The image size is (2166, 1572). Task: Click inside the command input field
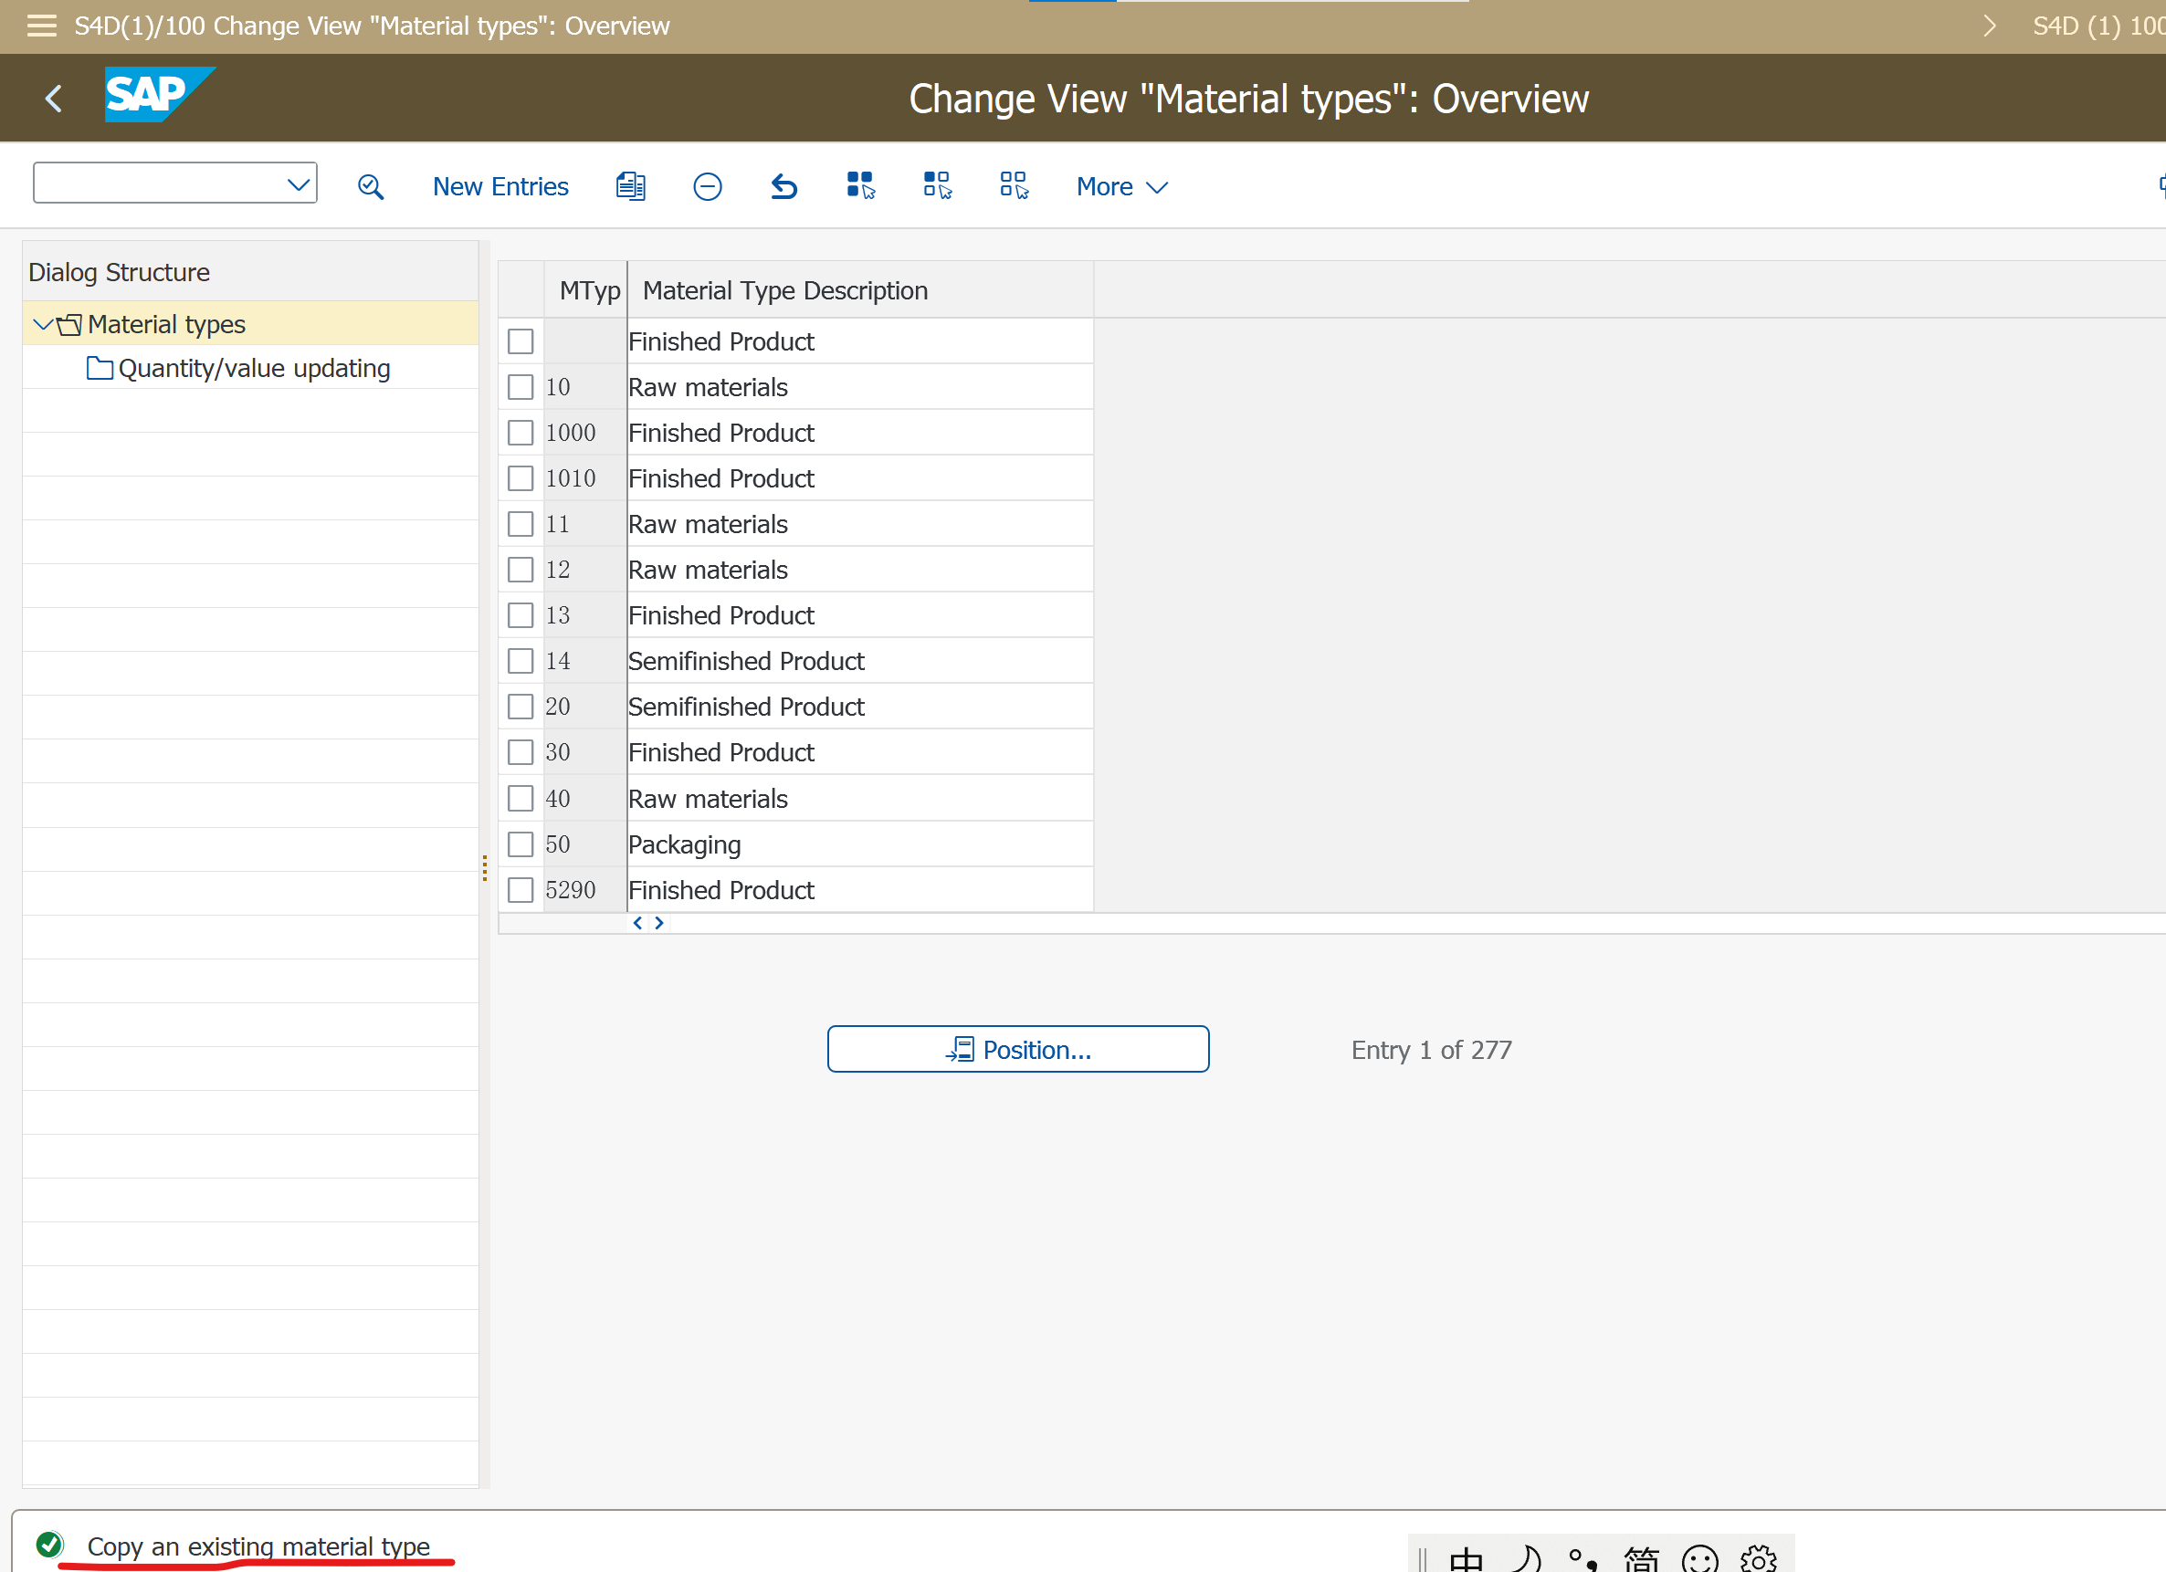159,183
